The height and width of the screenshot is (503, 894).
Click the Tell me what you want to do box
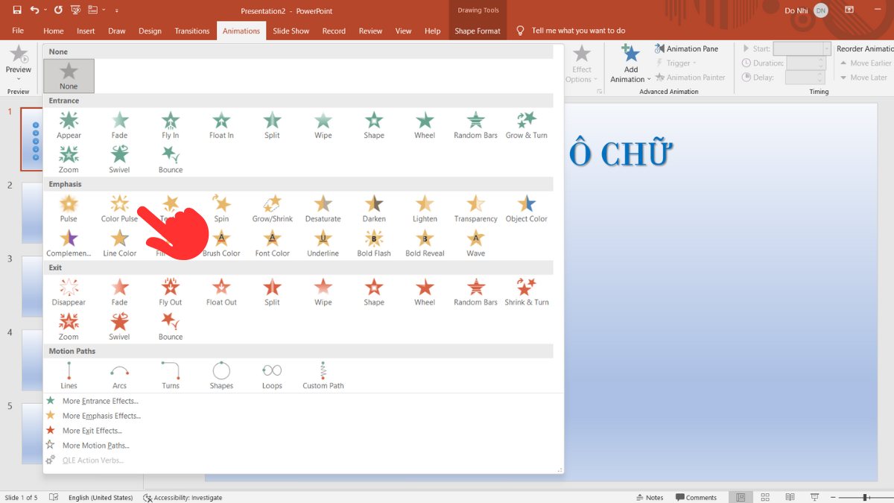(x=571, y=31)
